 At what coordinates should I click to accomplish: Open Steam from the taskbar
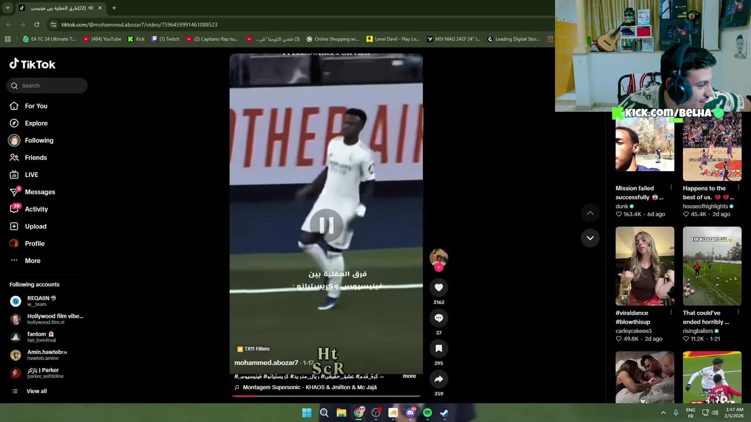(x=444, y=413)
